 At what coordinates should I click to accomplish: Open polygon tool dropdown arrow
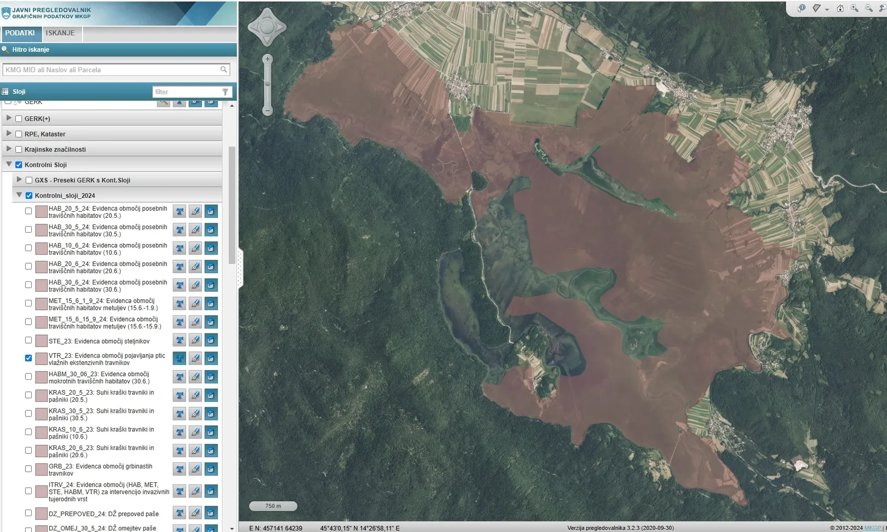[827, 9]
